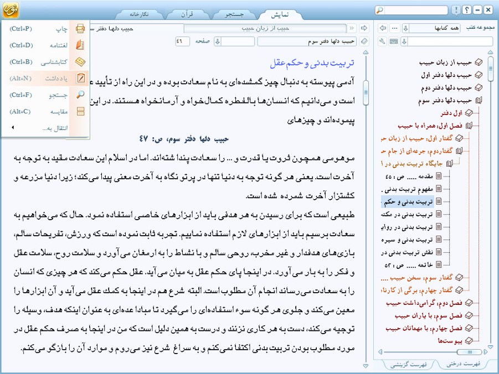Switch to the نمایش tab

click(280, 14)
